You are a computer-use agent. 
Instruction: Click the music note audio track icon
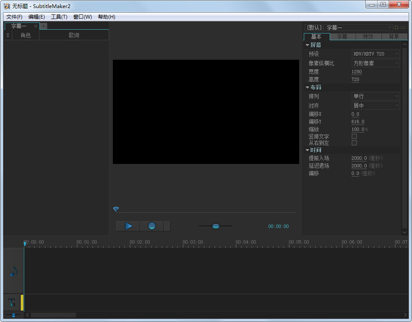coord(13,272)
